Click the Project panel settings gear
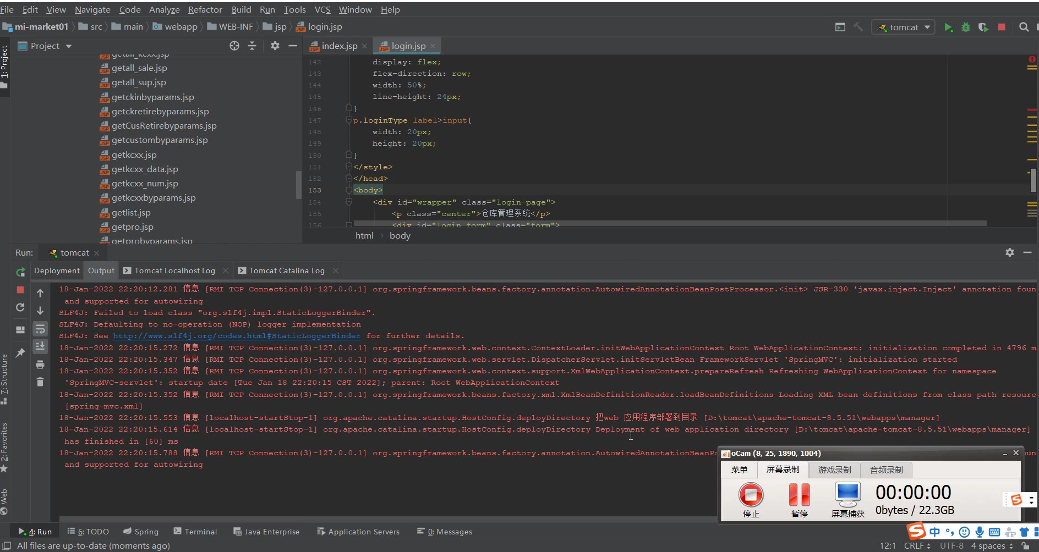1039x552 pixels. 275,46
